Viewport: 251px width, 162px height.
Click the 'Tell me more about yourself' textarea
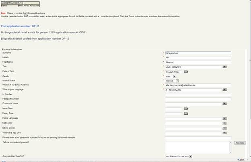coord(197,147)
